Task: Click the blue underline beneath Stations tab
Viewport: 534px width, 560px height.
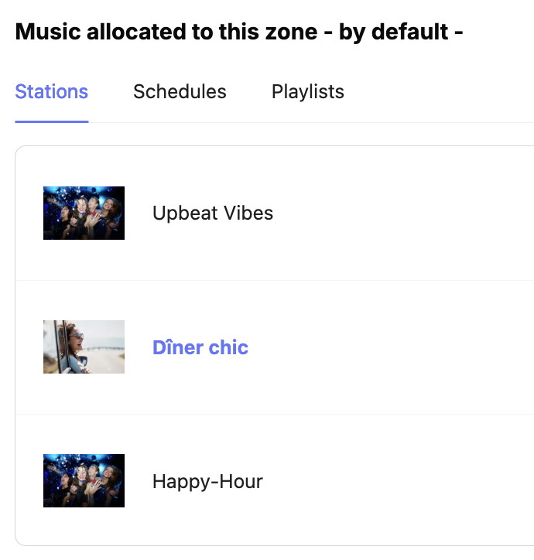Action: pyautogui.click(x=52, y=121)
